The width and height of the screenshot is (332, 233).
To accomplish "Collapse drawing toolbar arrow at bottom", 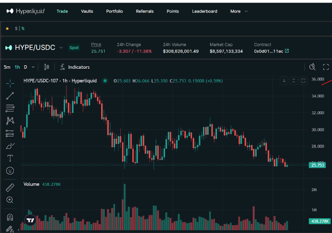I will (19, 230).
